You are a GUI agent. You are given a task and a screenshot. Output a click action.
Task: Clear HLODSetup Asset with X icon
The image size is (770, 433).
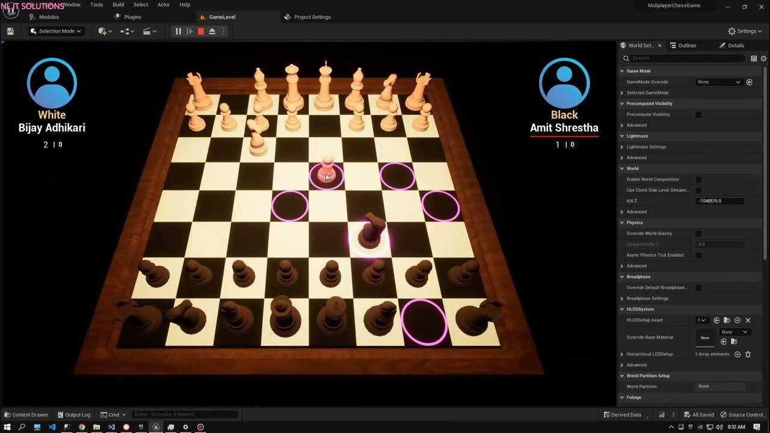[748, 321]
